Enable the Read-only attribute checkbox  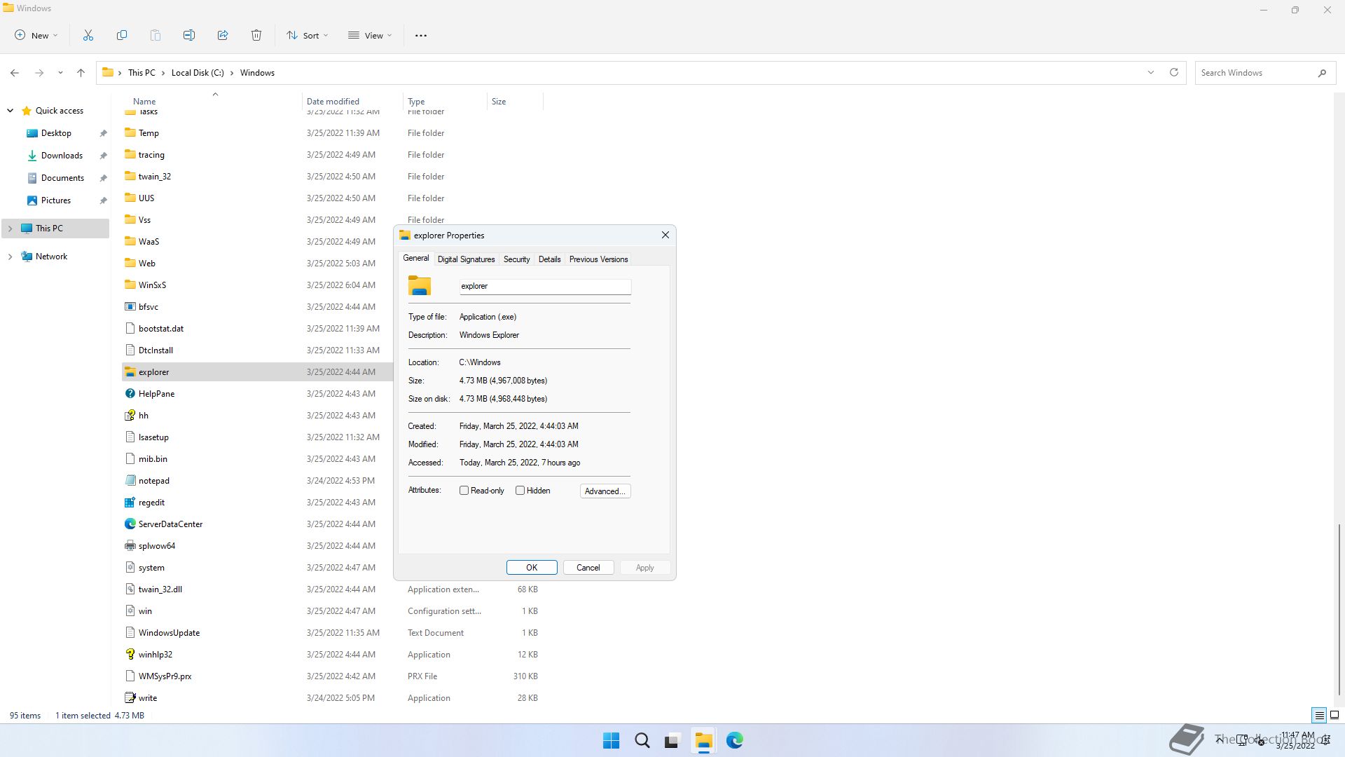[x=464, y=491]
